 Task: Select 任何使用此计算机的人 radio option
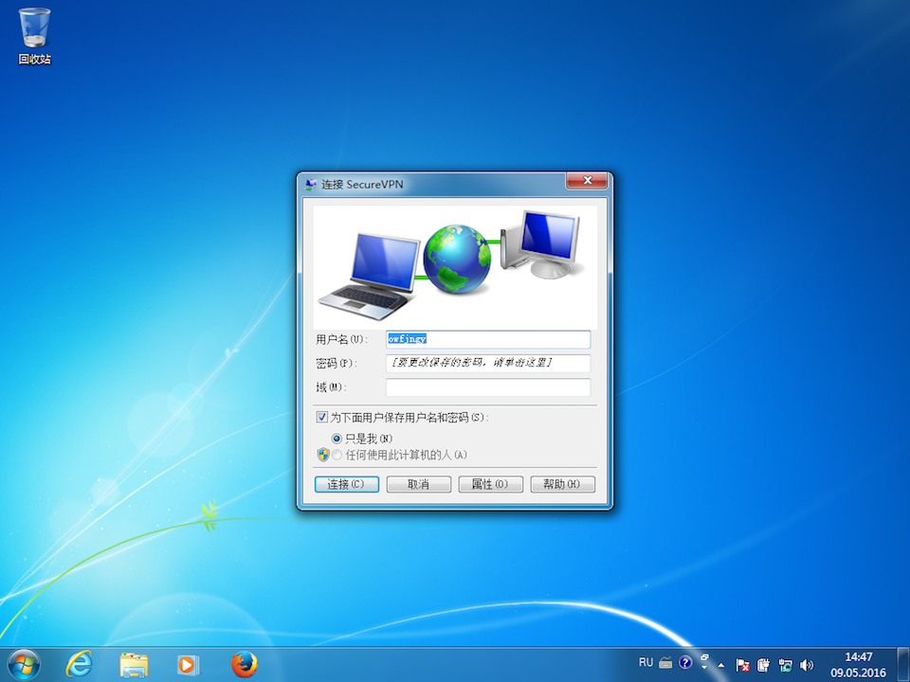tap(337, 455)
